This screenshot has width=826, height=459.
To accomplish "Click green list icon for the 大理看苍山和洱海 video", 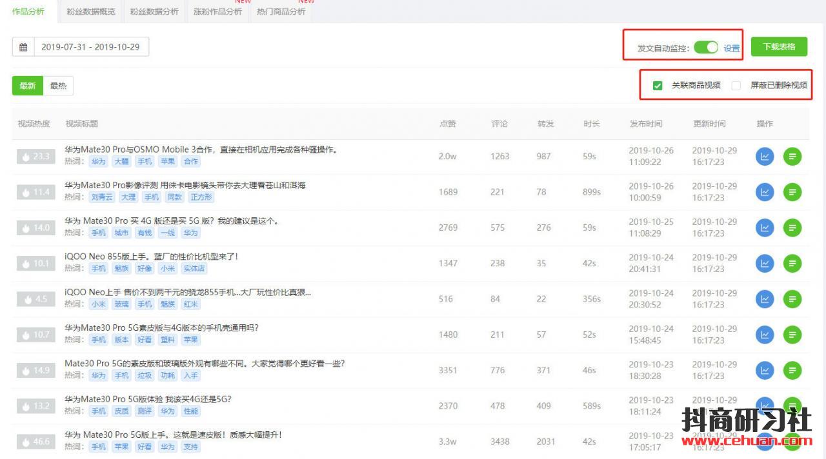I will click(x=792, y=192).
